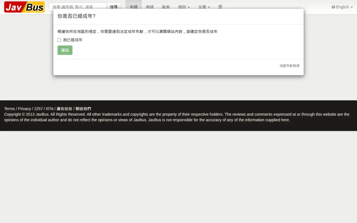The image size is (357, 223).
Task: Click the 你是否已經成年? dialog title
Action: 77,16
